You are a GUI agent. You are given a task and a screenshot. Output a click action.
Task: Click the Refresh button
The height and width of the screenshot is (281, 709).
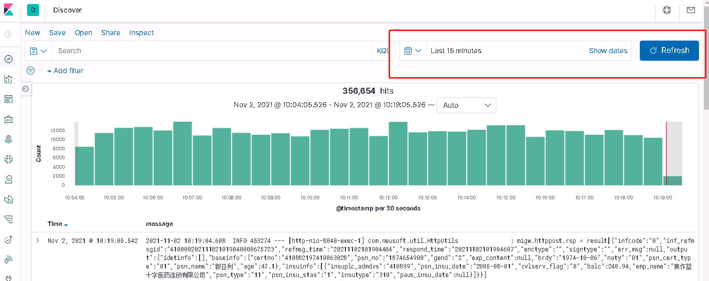click(x=669, y=51)
